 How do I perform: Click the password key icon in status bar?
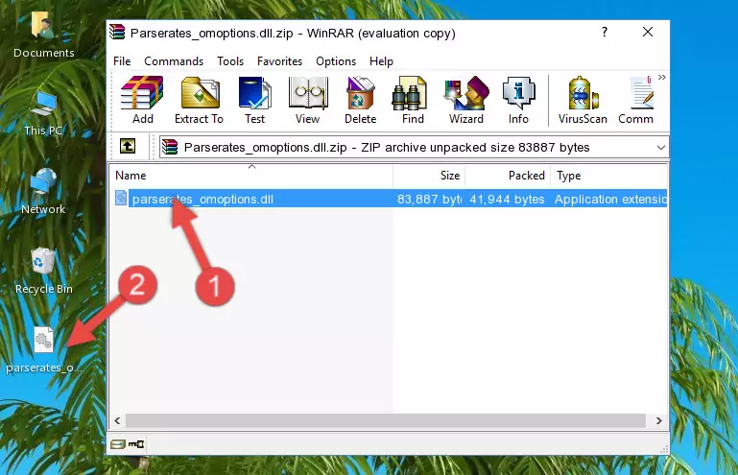pos(136,444)
